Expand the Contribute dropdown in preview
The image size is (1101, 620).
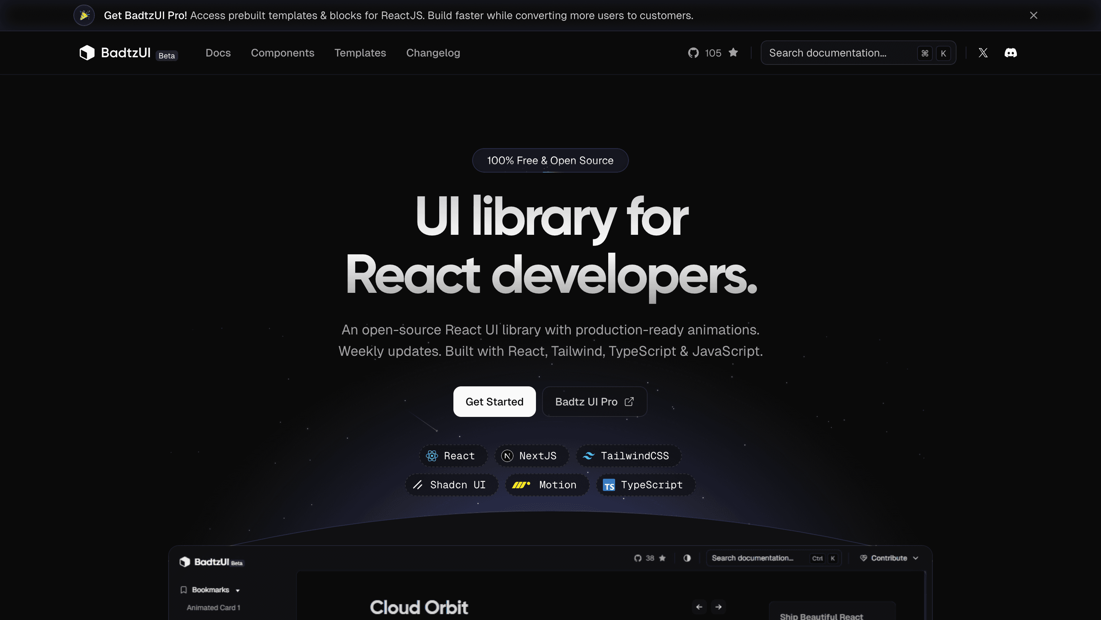click(889, 558)
